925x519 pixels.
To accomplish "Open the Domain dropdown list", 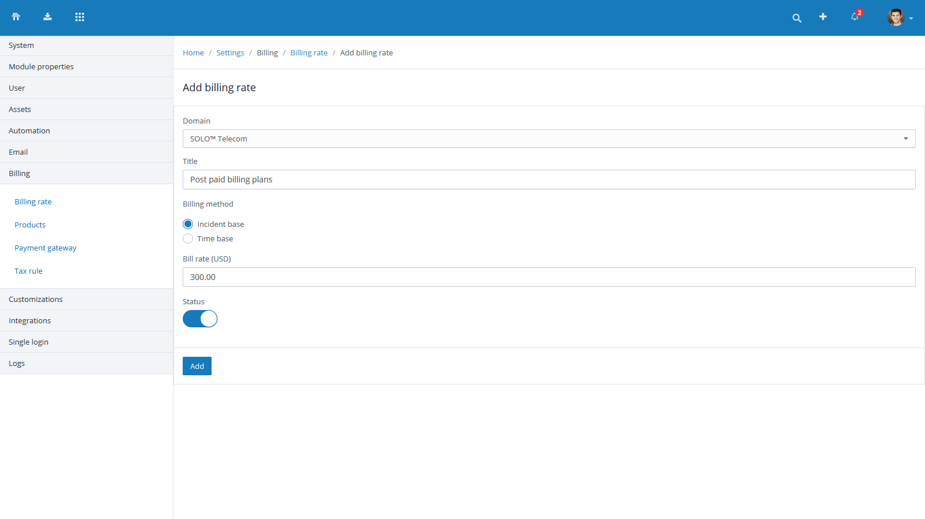I will tap(549, 139).
